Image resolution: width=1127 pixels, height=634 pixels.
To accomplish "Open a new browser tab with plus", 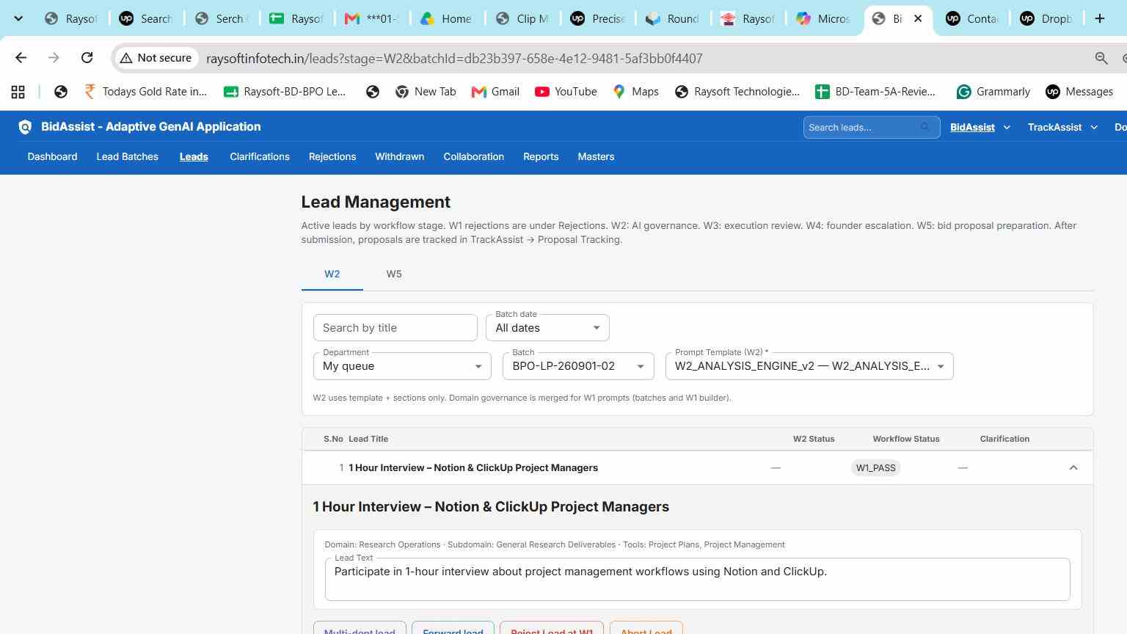I will point(1099,18).
